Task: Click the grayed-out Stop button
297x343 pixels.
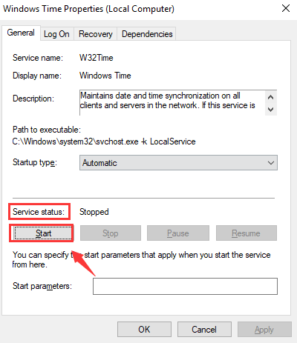Action: tap(111, 233)
